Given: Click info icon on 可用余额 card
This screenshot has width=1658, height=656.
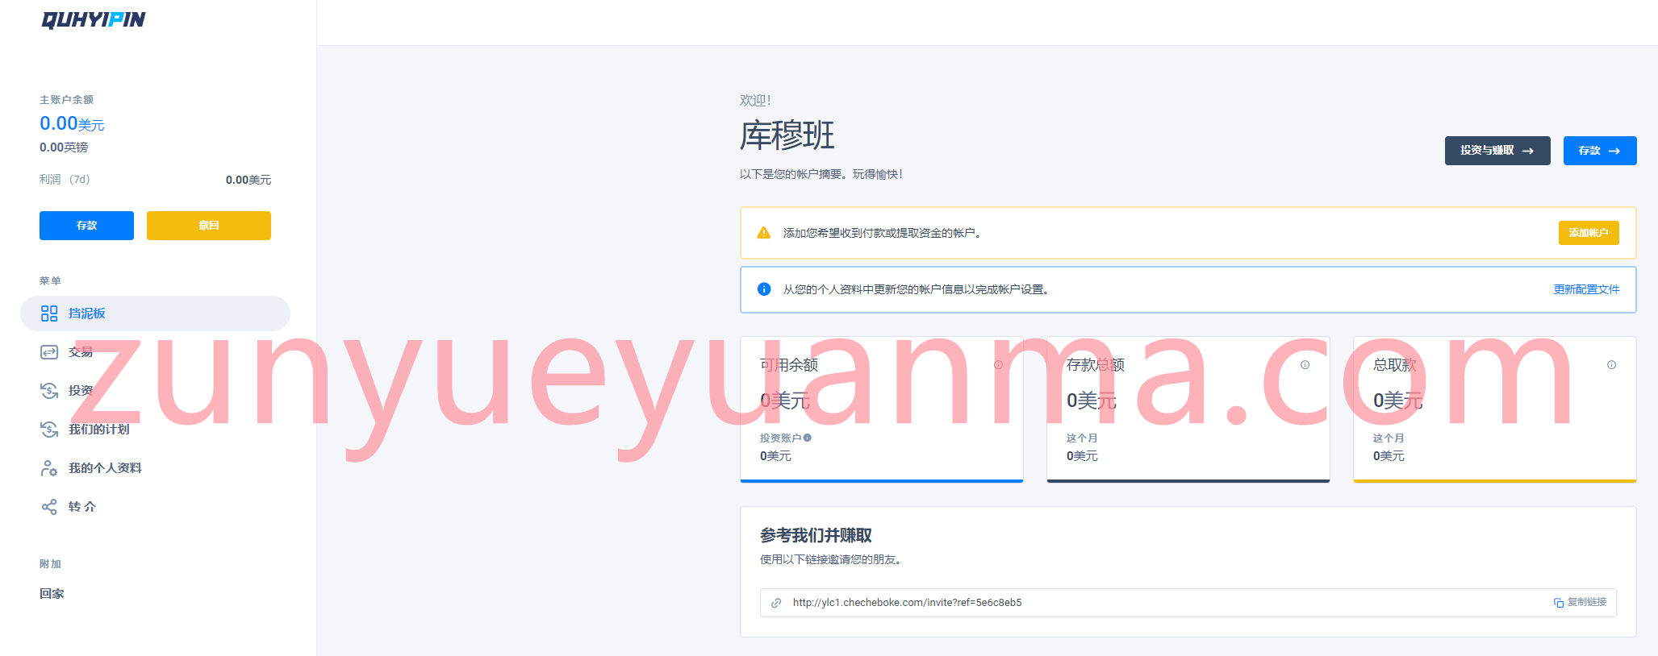Looking at the screenshot, I should point(998,365).
